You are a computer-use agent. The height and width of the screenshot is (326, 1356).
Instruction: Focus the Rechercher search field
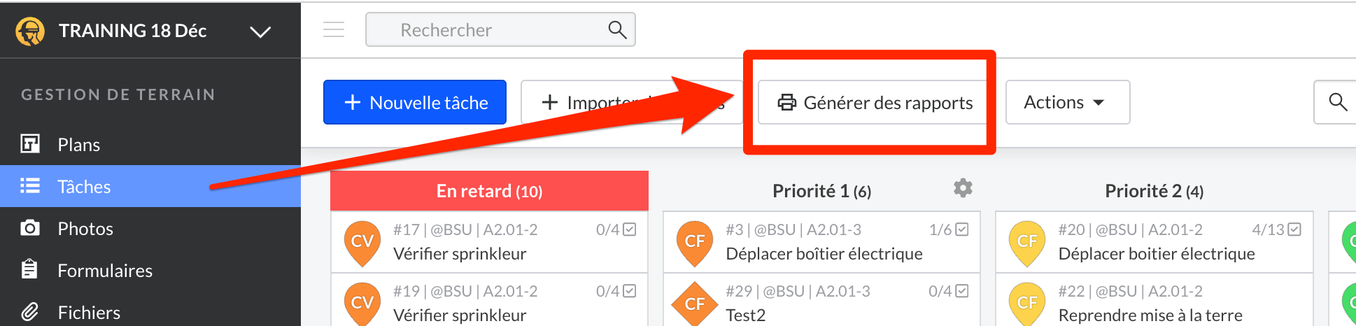tap(500, 29)
